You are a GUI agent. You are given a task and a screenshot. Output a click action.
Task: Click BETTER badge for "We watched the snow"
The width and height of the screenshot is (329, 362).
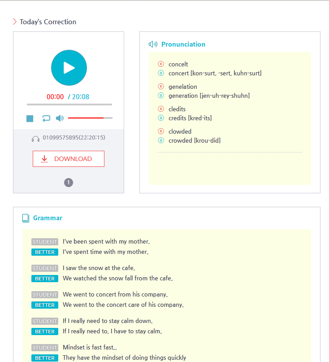pos(45,279)
